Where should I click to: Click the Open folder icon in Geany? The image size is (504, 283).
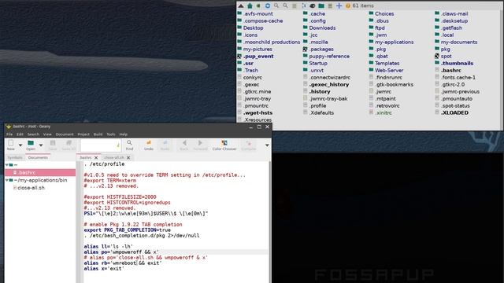[31, 145]
